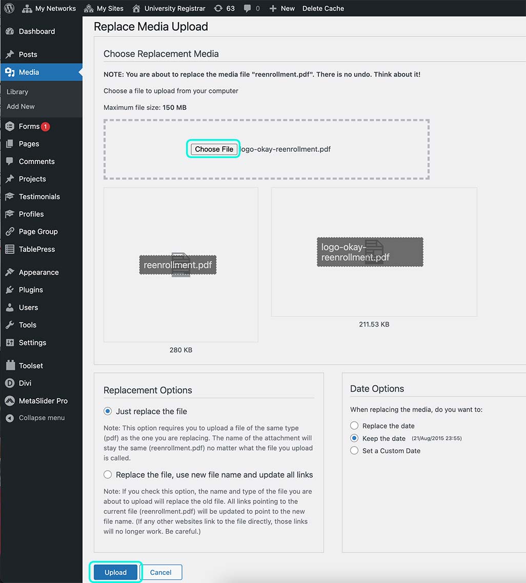
Task: Click the WordPress logo icon
Action: tap(10, 8)
